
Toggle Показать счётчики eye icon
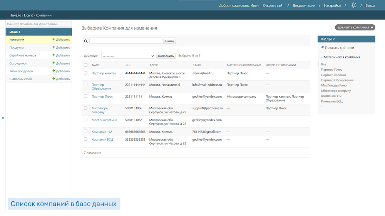click(323, 48)
